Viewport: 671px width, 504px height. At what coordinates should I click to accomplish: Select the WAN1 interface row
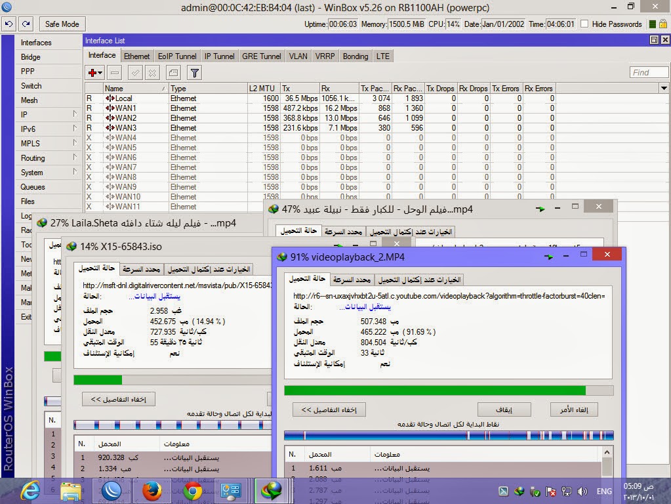click(x=320, y=108)
